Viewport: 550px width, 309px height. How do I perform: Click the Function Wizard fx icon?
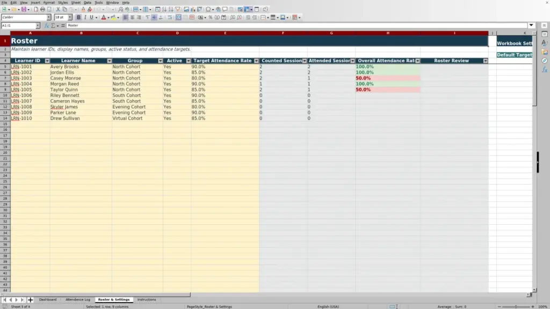pos(46,26)
